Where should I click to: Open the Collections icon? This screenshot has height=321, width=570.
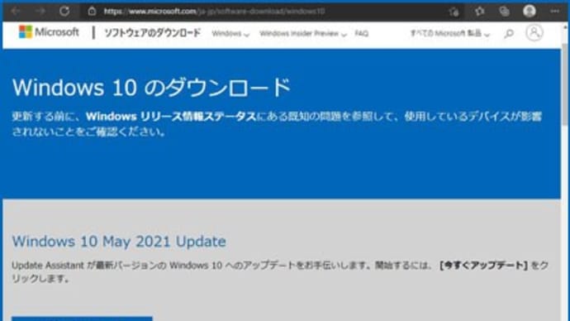tap(504, 12)
